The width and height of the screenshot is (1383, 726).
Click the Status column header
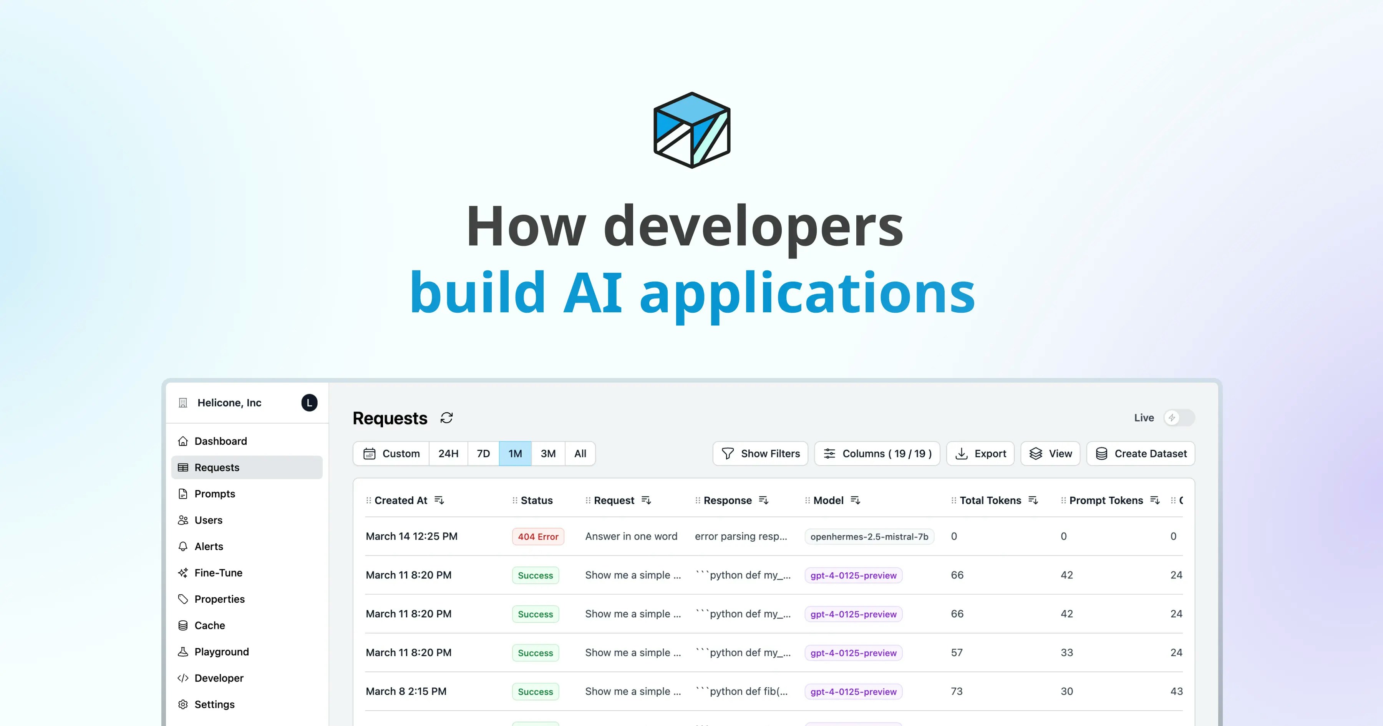536,501
